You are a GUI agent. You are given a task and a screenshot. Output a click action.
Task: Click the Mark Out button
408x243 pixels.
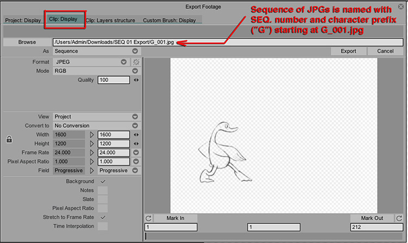coord(372,219)
